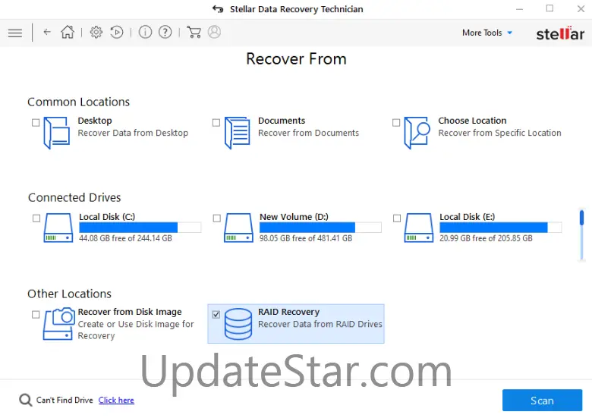This screenshot has width=592, height=418.
Task: Go to the Home screen
Action: coord(68,32)
